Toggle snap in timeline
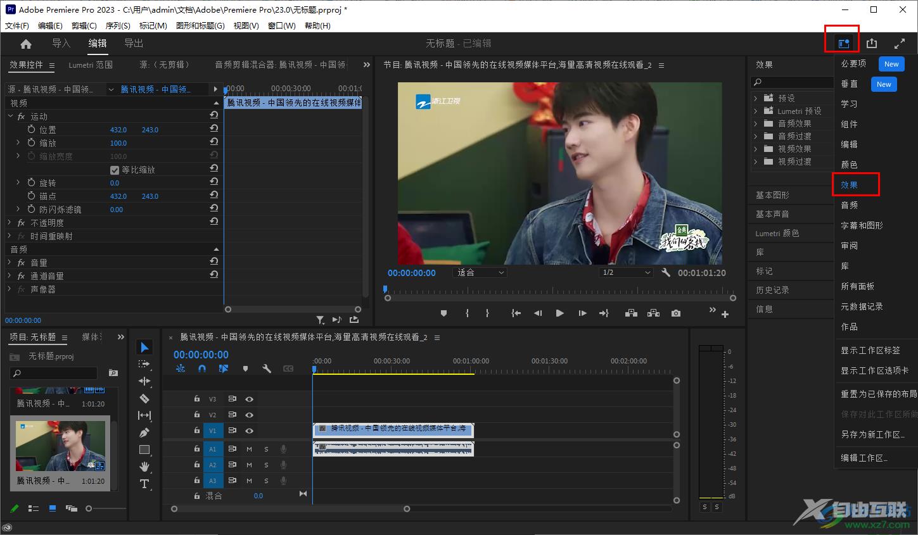This screenshot has width=918, height=535. point(202,368)
